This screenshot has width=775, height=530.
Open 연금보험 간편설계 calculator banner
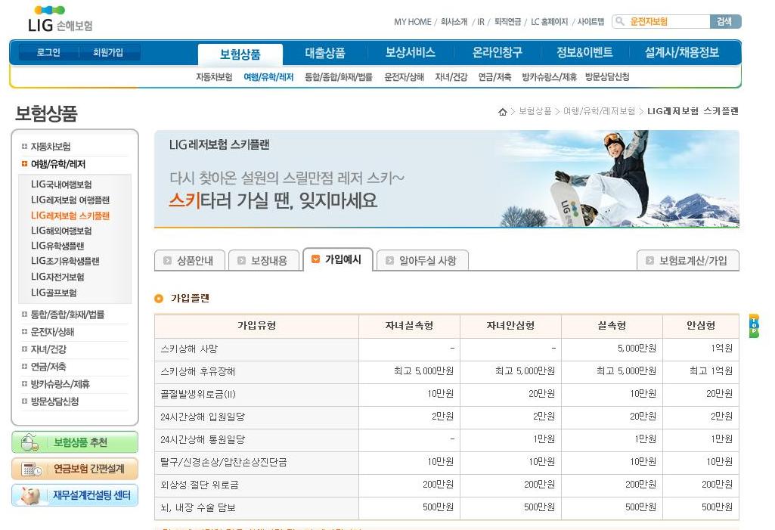[75, 469]
